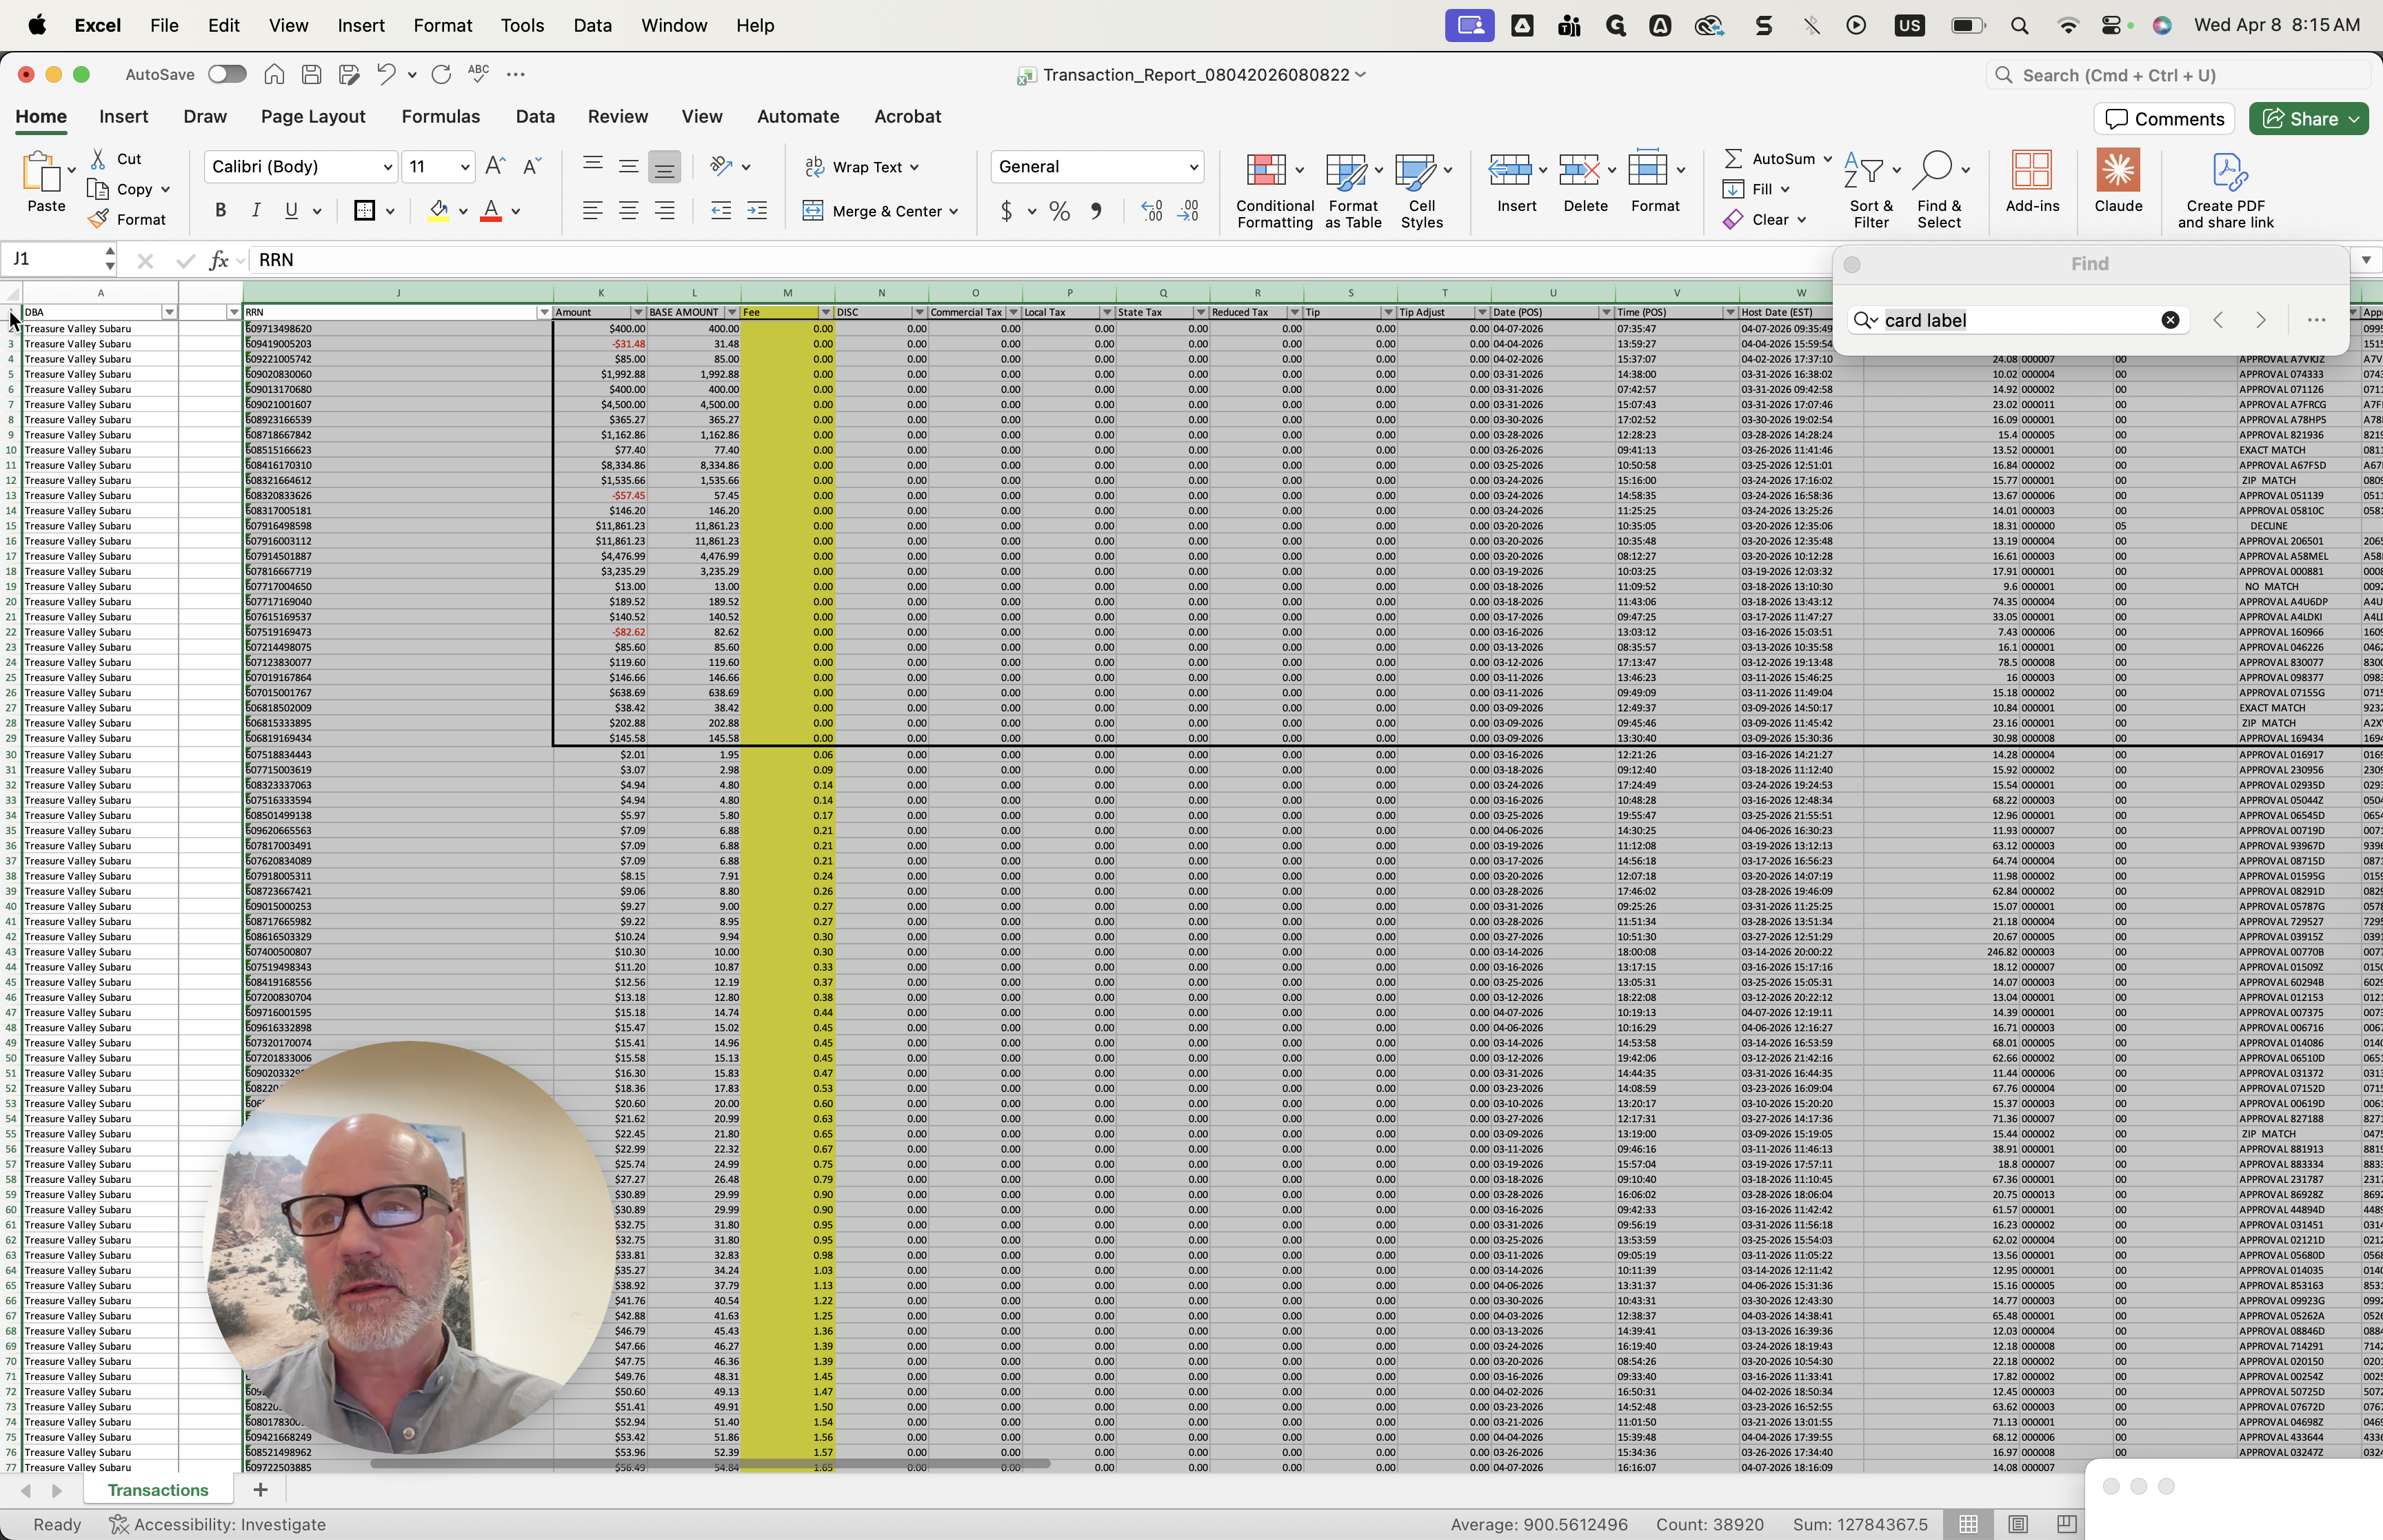Click the Comments button
This screenshot has height=1540, width=2383.
tap(2164, 119)
